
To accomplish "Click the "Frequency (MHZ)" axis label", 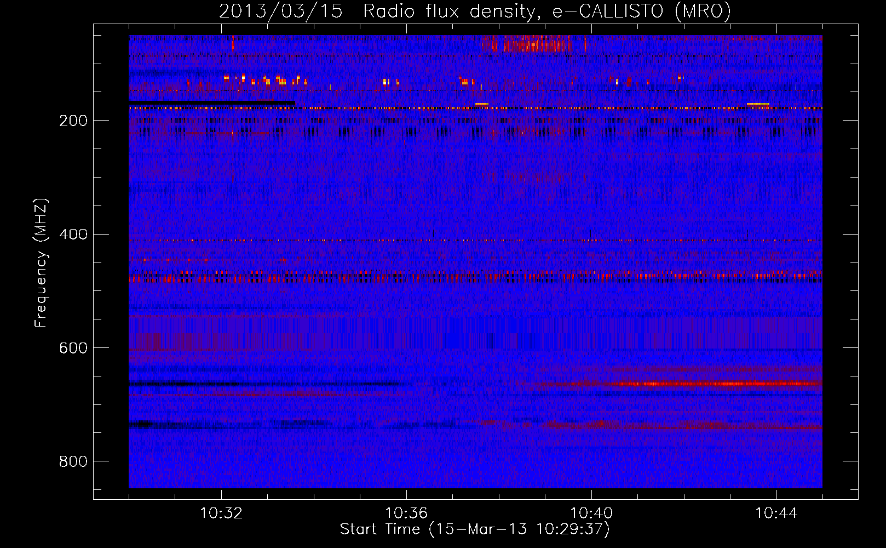I will (x=41, y=263).
